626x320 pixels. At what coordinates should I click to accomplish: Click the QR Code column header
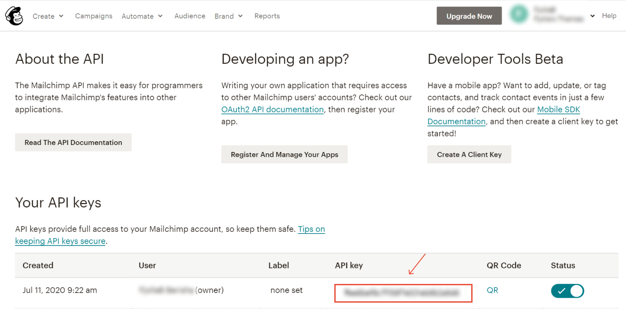tap(504, 265)
